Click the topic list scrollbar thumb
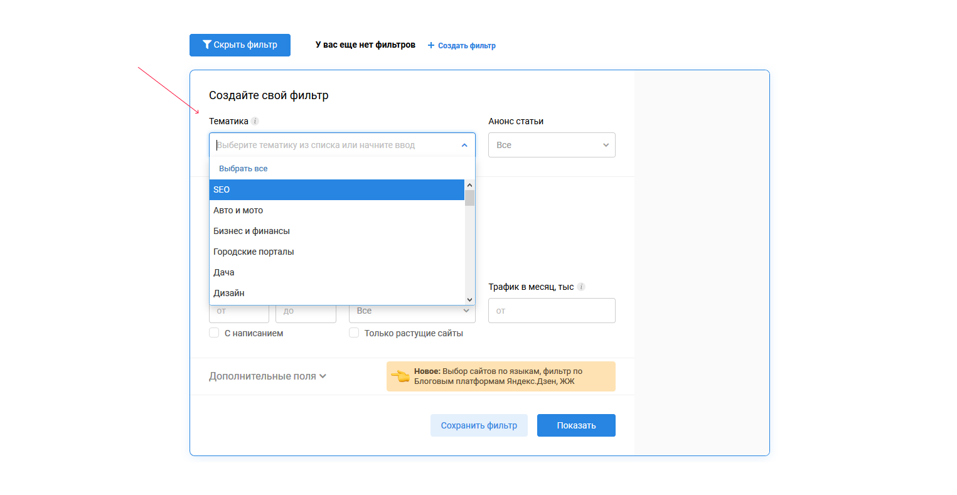957x495 pixels. tap(469, 198)
